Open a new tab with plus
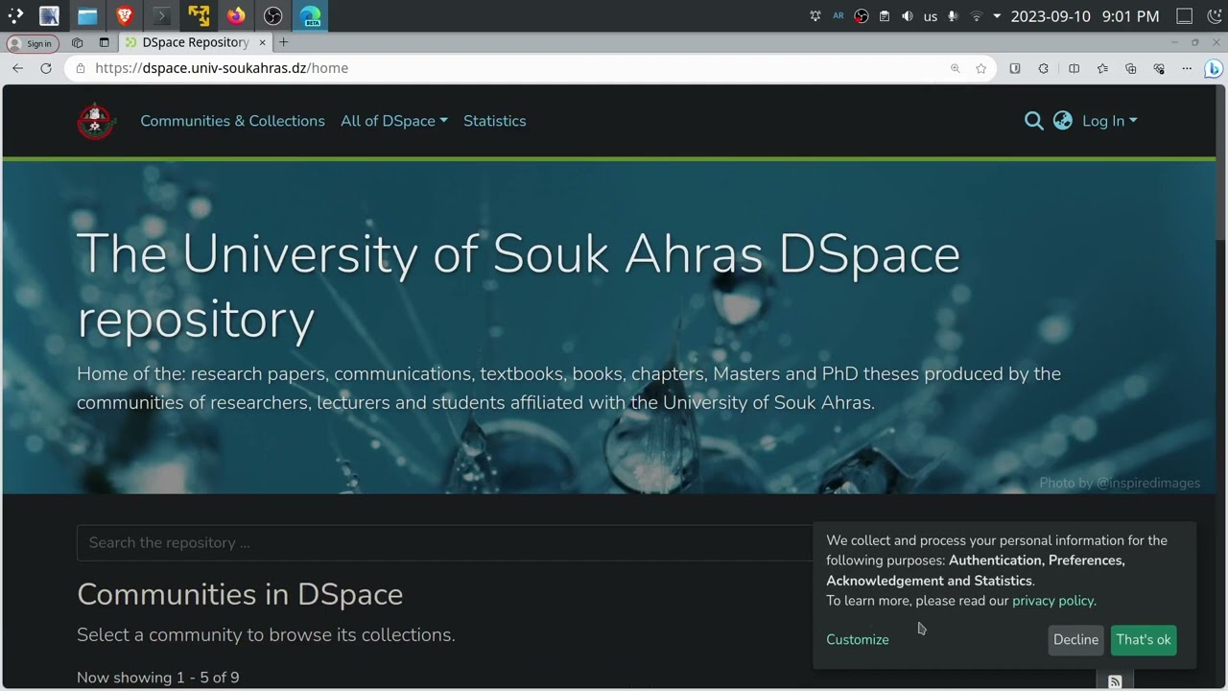The width and height of the screenshot is (1228, 691). (x=283, y=42)
